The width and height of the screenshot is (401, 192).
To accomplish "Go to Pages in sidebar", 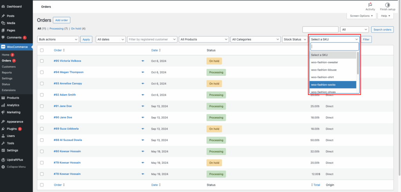I will click(x=11, y=30).
